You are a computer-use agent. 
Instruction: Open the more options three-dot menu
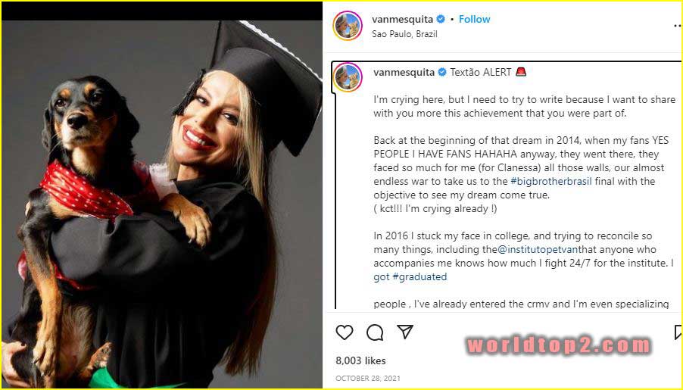677,26
